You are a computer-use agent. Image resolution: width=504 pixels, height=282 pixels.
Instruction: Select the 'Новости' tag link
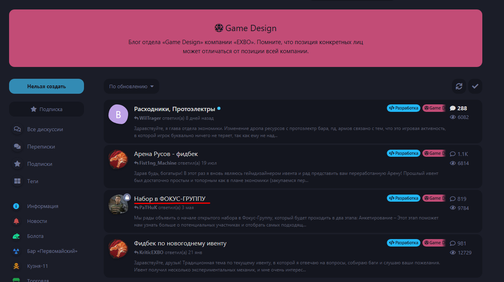point(37,221)
